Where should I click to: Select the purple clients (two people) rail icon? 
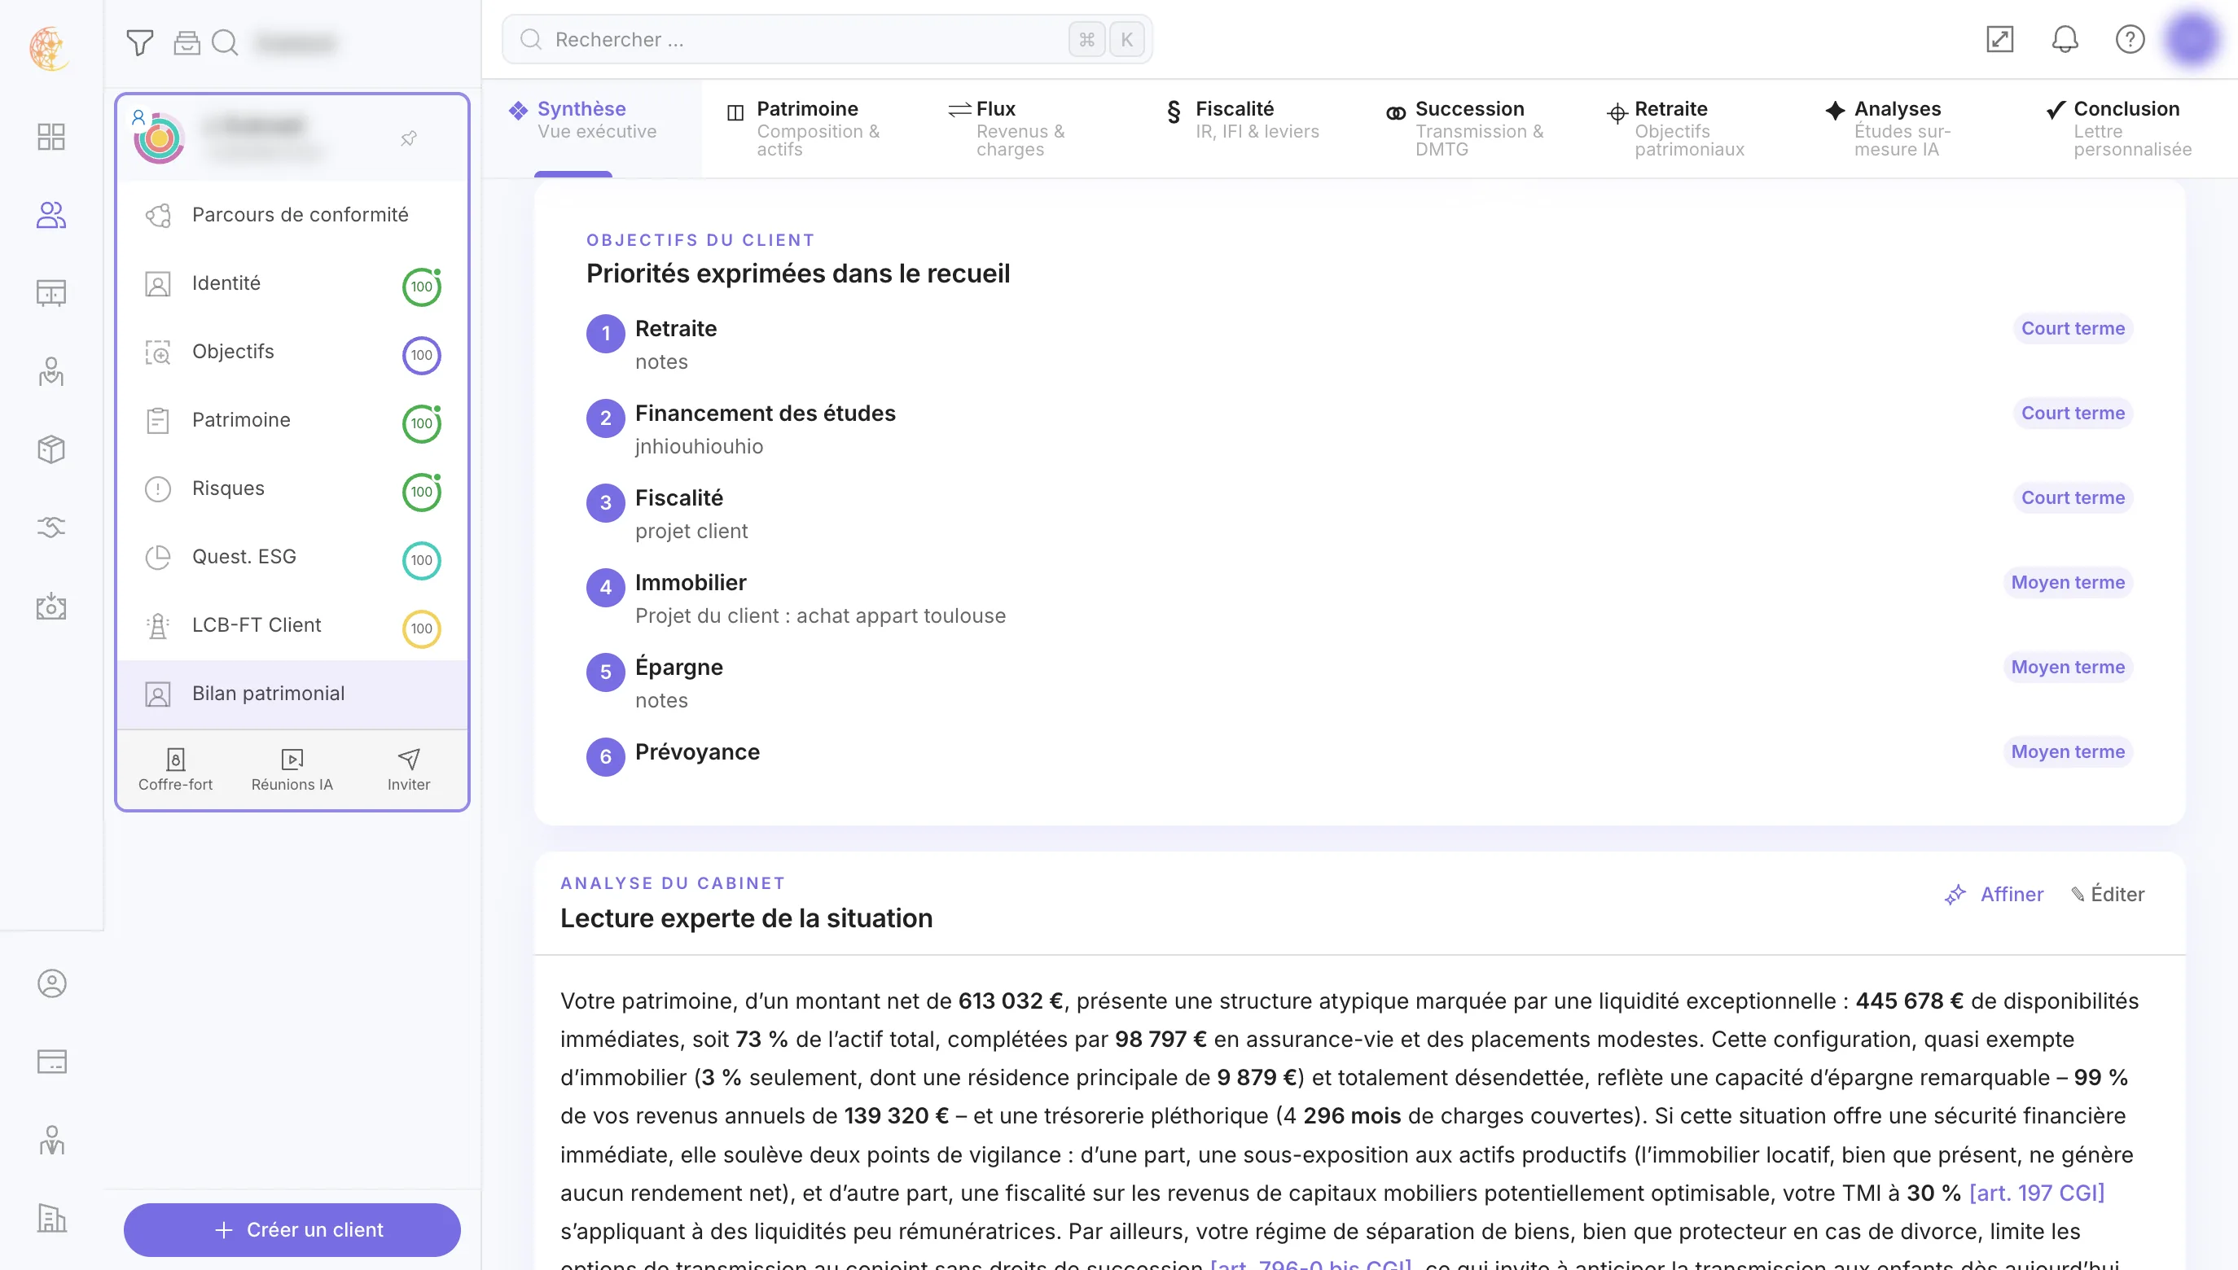click(51, 215)
